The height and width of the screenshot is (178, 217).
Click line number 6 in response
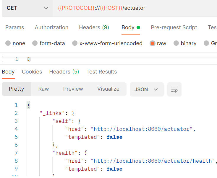coord(16,145)
